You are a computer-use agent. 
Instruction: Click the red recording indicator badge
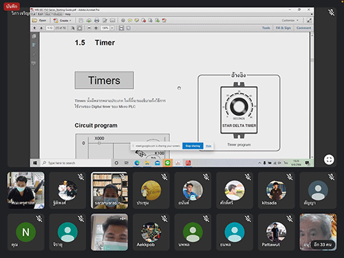point(12,6)
